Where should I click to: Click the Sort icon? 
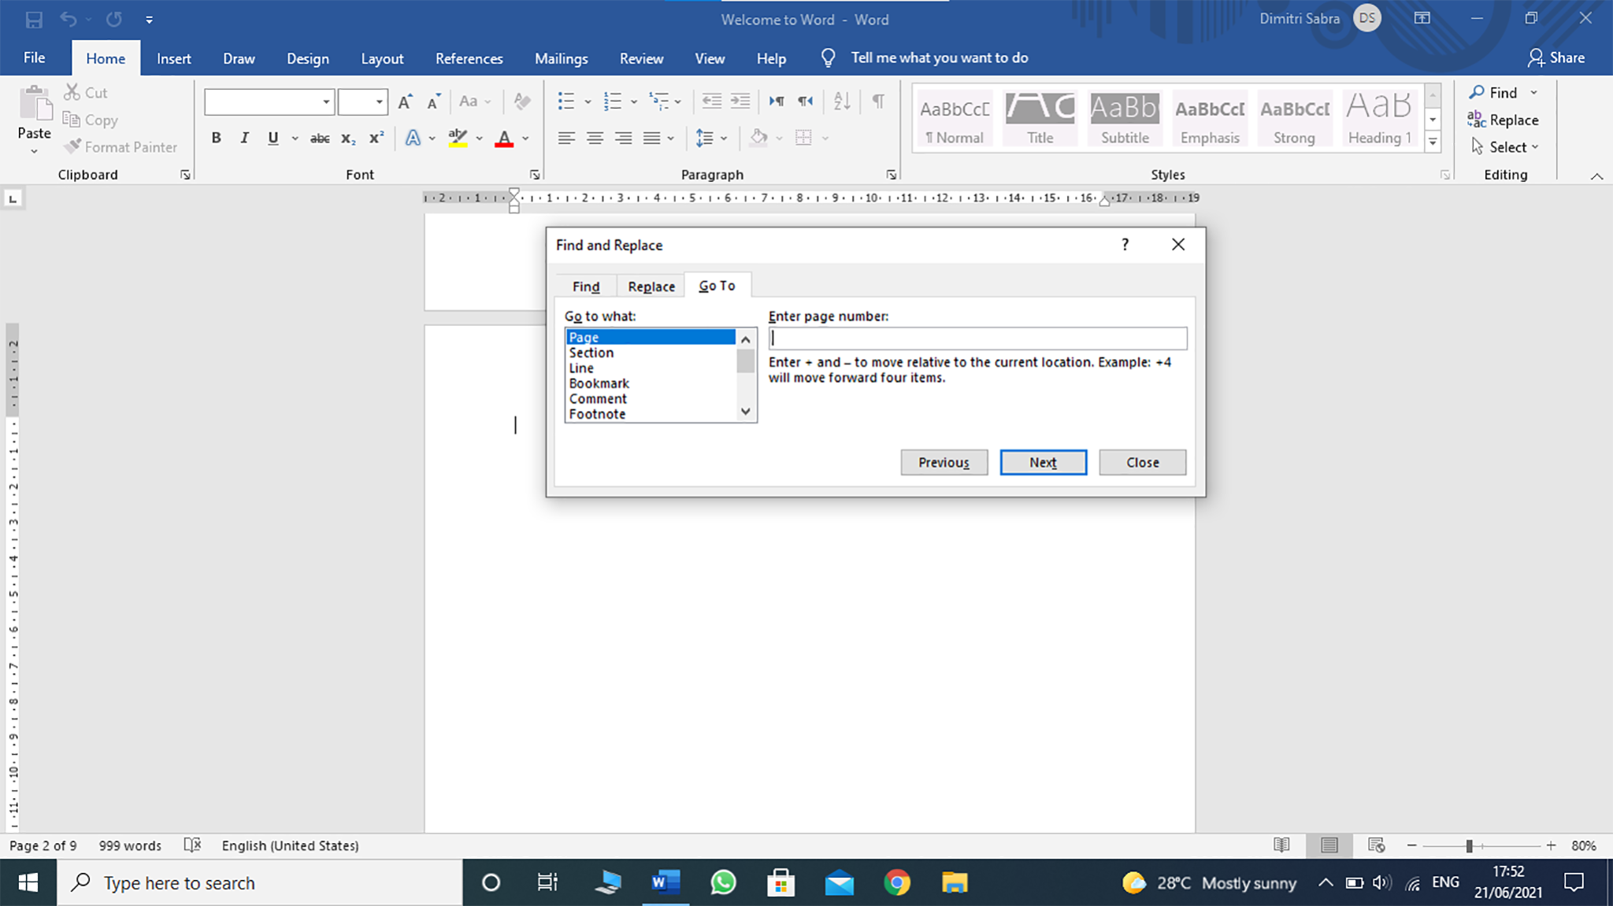(x=841, y=101)
